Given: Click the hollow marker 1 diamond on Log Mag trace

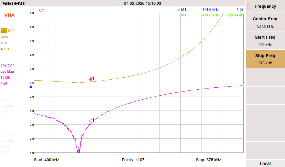Looking at the screenshot, I should coord(91,121).
